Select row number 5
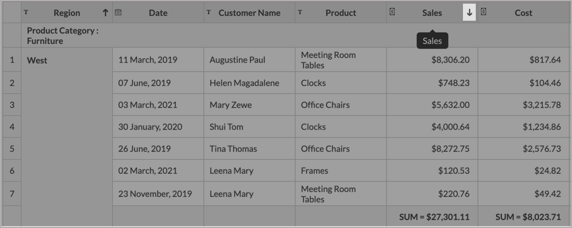 point(12,149)
